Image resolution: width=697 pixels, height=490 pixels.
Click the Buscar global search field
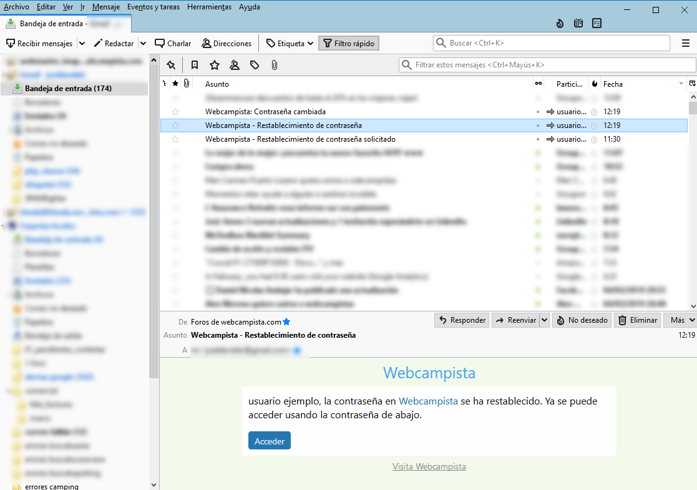(551, 43)
